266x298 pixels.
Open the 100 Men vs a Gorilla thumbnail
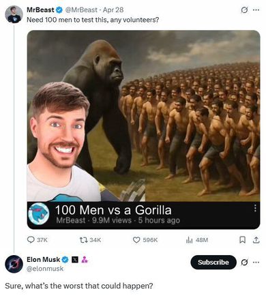(x=143, y=116)
